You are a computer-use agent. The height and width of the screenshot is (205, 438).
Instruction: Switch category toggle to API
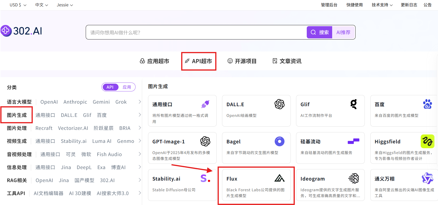tap(110, 87)
